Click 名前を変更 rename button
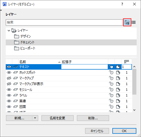This screenshot has width=141, height=137. [x=58, y=118]
